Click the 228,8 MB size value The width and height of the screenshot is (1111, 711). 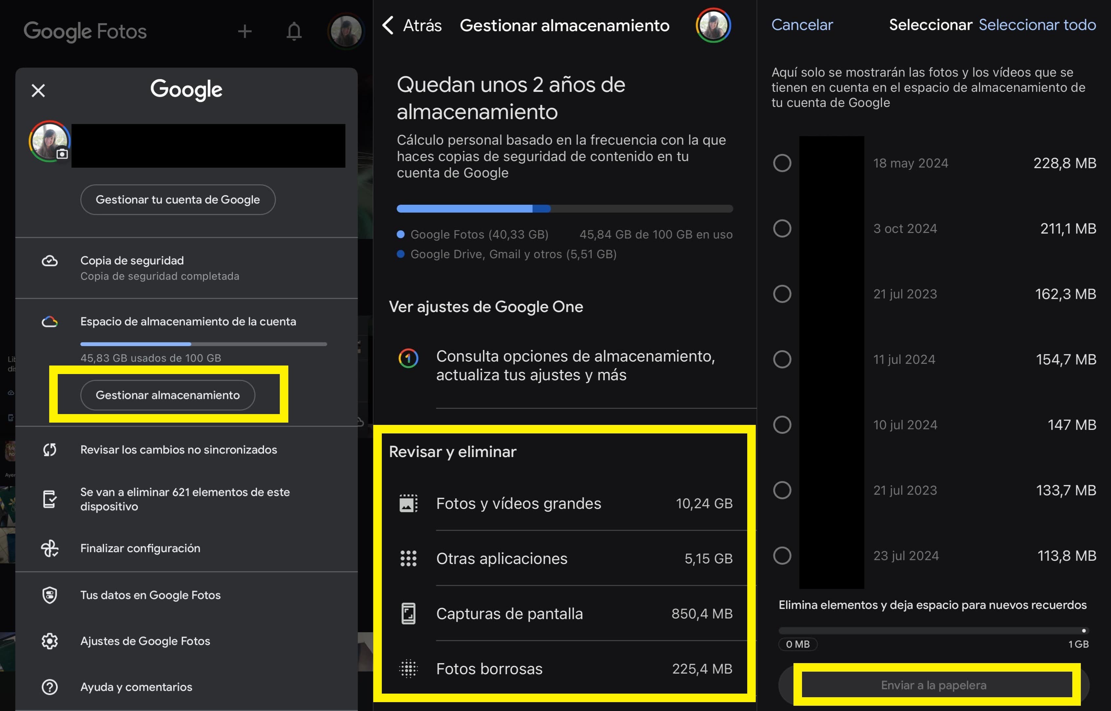[x=1064, y=163]
